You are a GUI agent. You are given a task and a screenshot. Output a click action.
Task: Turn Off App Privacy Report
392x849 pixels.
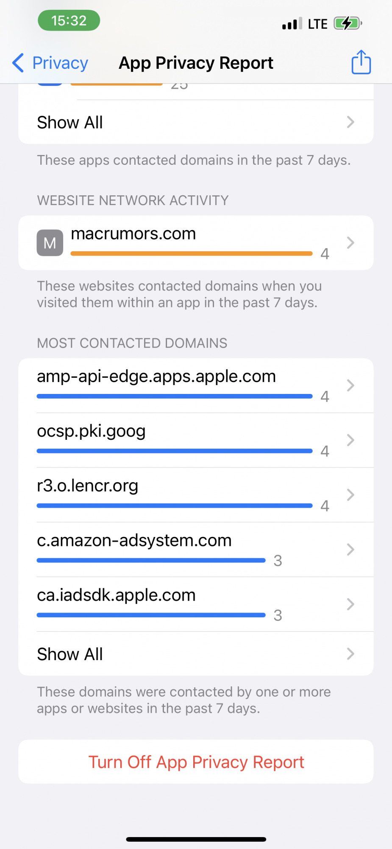(x=196, y=762)
